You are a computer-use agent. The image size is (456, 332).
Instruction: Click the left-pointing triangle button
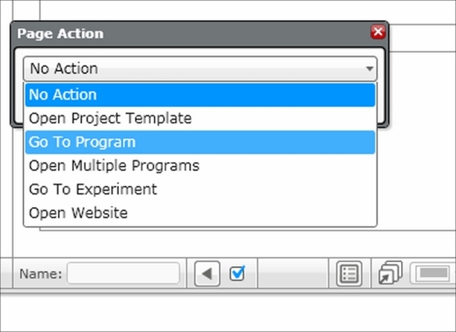207,274
